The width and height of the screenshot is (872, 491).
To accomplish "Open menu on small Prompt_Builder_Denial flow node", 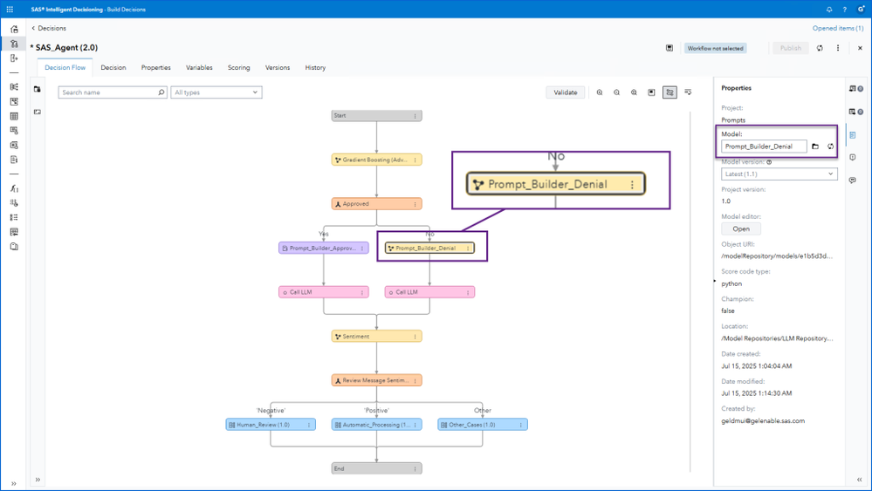I will (468, 249).
